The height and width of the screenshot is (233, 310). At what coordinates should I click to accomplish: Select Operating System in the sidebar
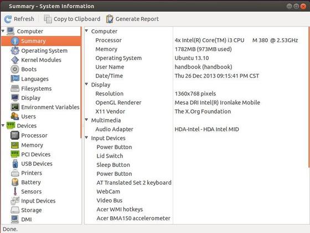44,50
